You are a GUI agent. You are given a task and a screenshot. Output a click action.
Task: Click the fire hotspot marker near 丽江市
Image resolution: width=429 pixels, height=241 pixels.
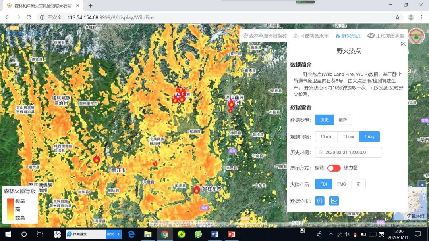point(97,159)
